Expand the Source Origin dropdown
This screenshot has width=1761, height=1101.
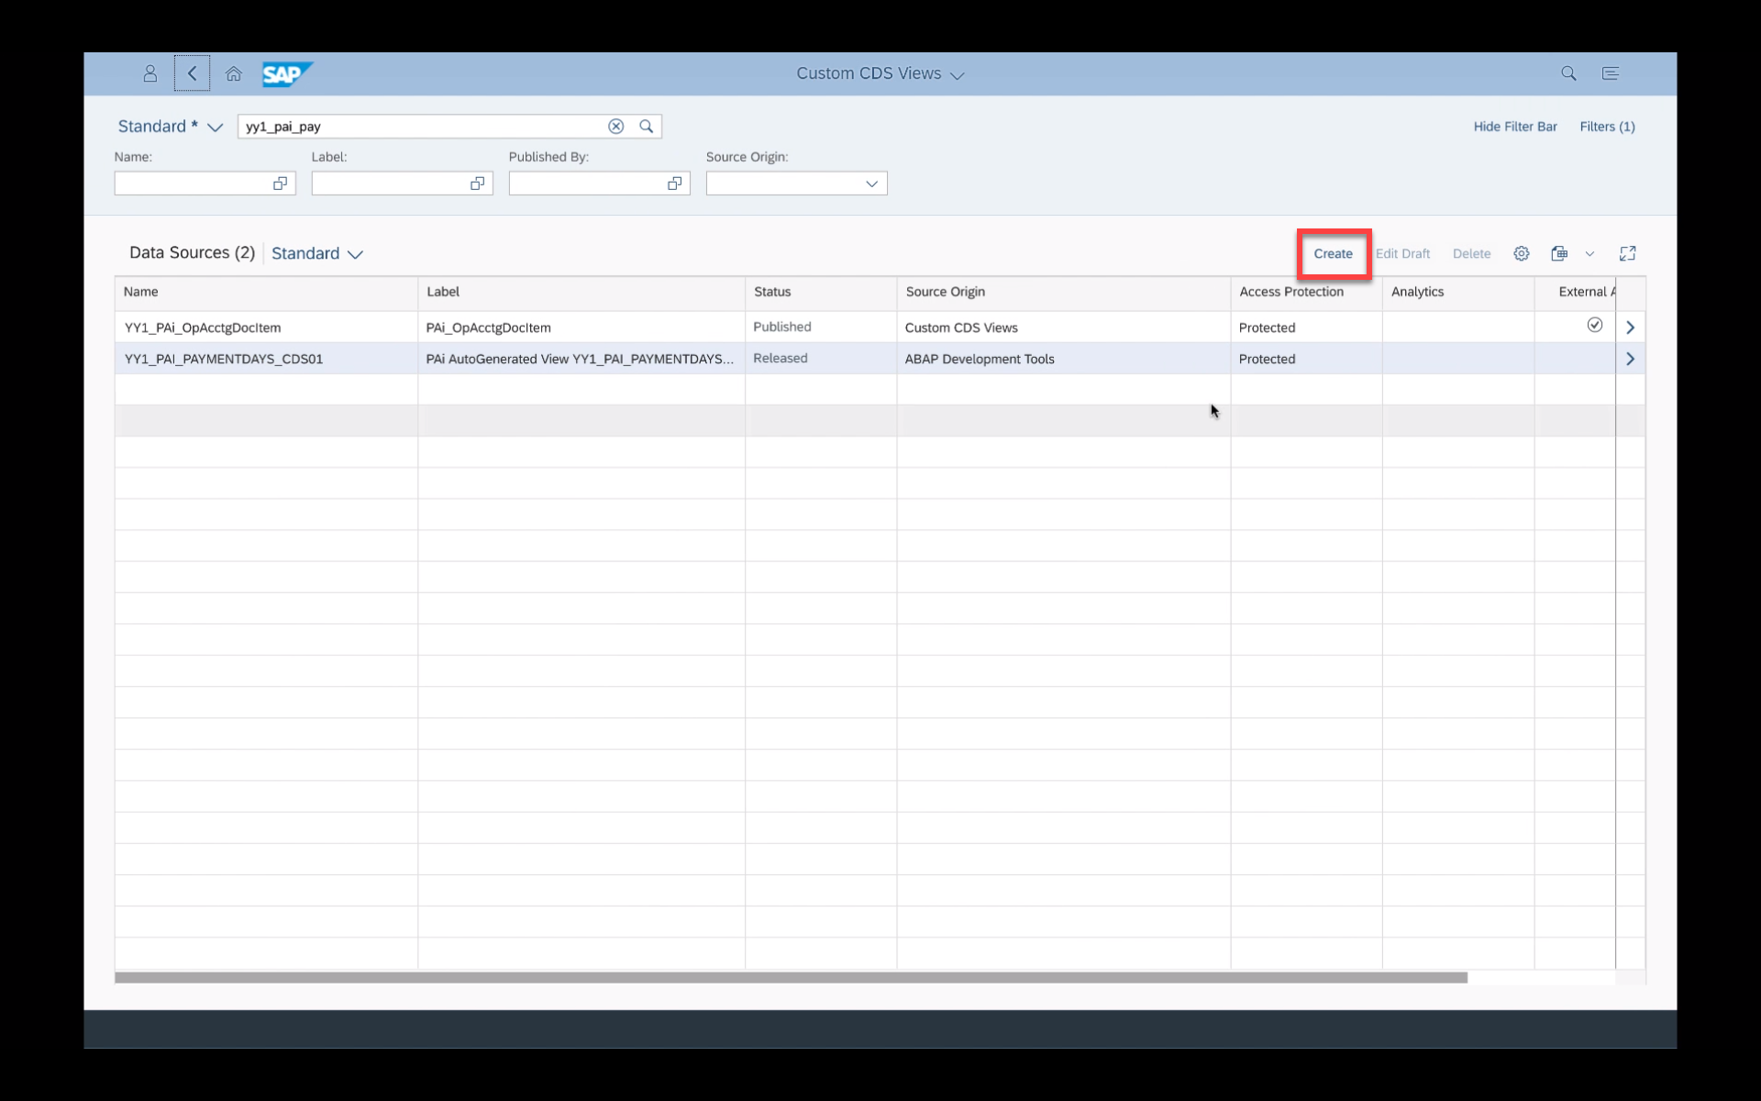pos(871,183)
